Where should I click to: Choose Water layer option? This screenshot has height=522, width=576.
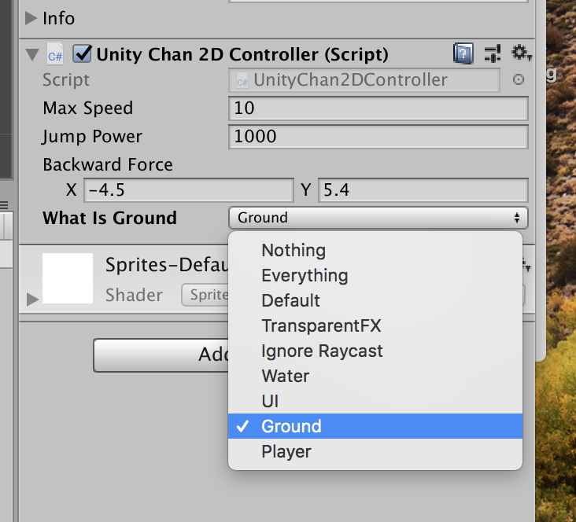point(375,376)
